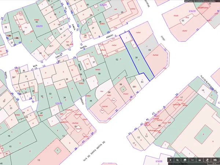This screenshot has height=165, width=220.
Task: Select parcel 51 on the map
Action: point(76,126)
